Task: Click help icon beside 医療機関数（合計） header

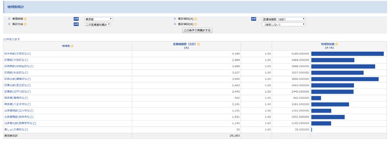Action: point(199,44)
